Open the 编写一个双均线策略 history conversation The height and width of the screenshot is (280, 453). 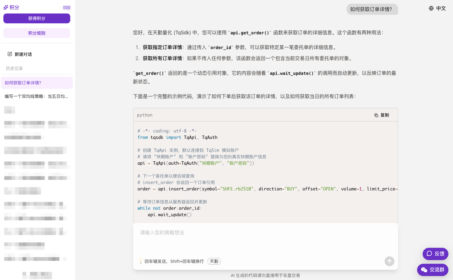pyautogui.click(x=37, y=96)
